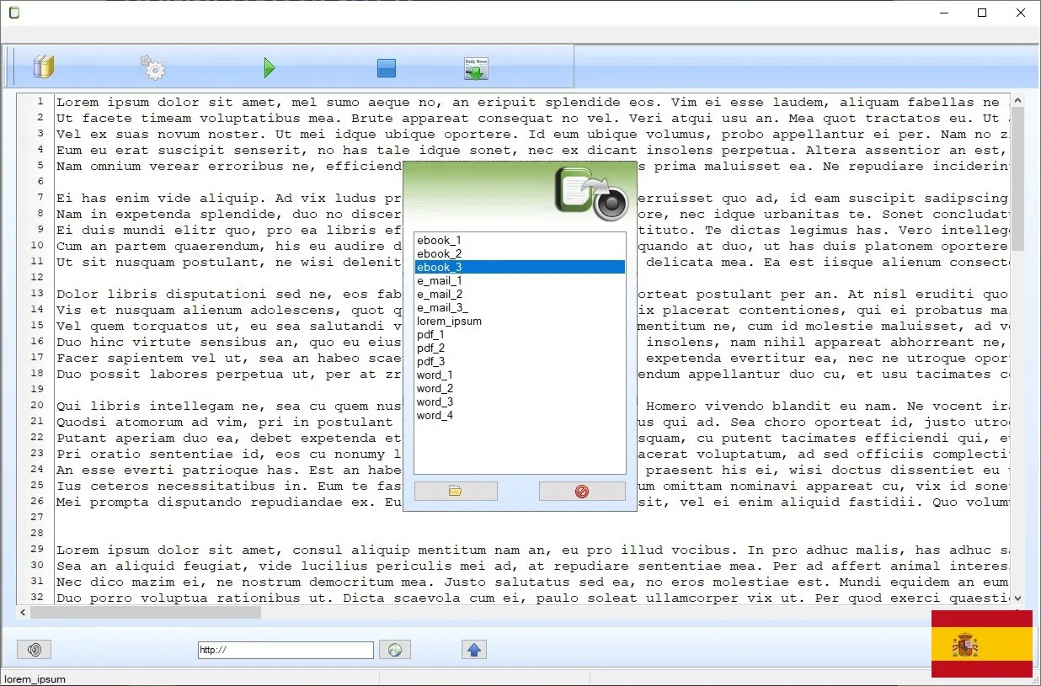Start reading with the green play arrow

pos(270,66)
